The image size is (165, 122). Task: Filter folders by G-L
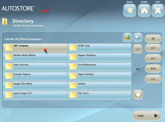(153, 58)
